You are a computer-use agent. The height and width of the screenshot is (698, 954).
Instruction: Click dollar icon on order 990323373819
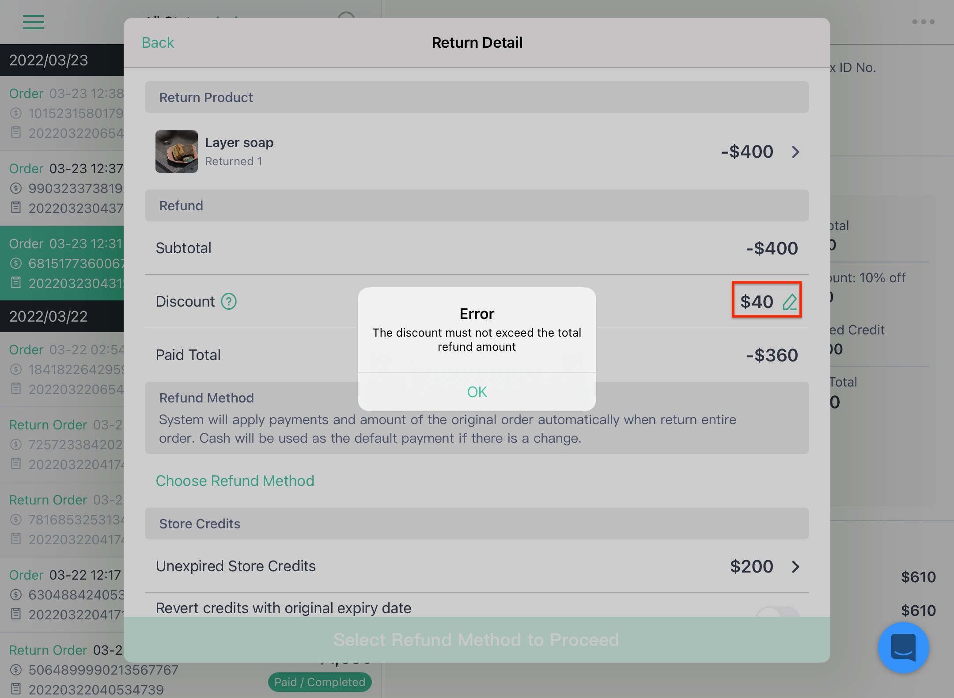pos(16,188)
